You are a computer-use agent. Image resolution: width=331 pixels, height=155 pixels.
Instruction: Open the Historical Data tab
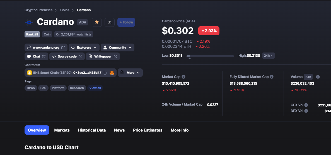click(x=92, y=130)
